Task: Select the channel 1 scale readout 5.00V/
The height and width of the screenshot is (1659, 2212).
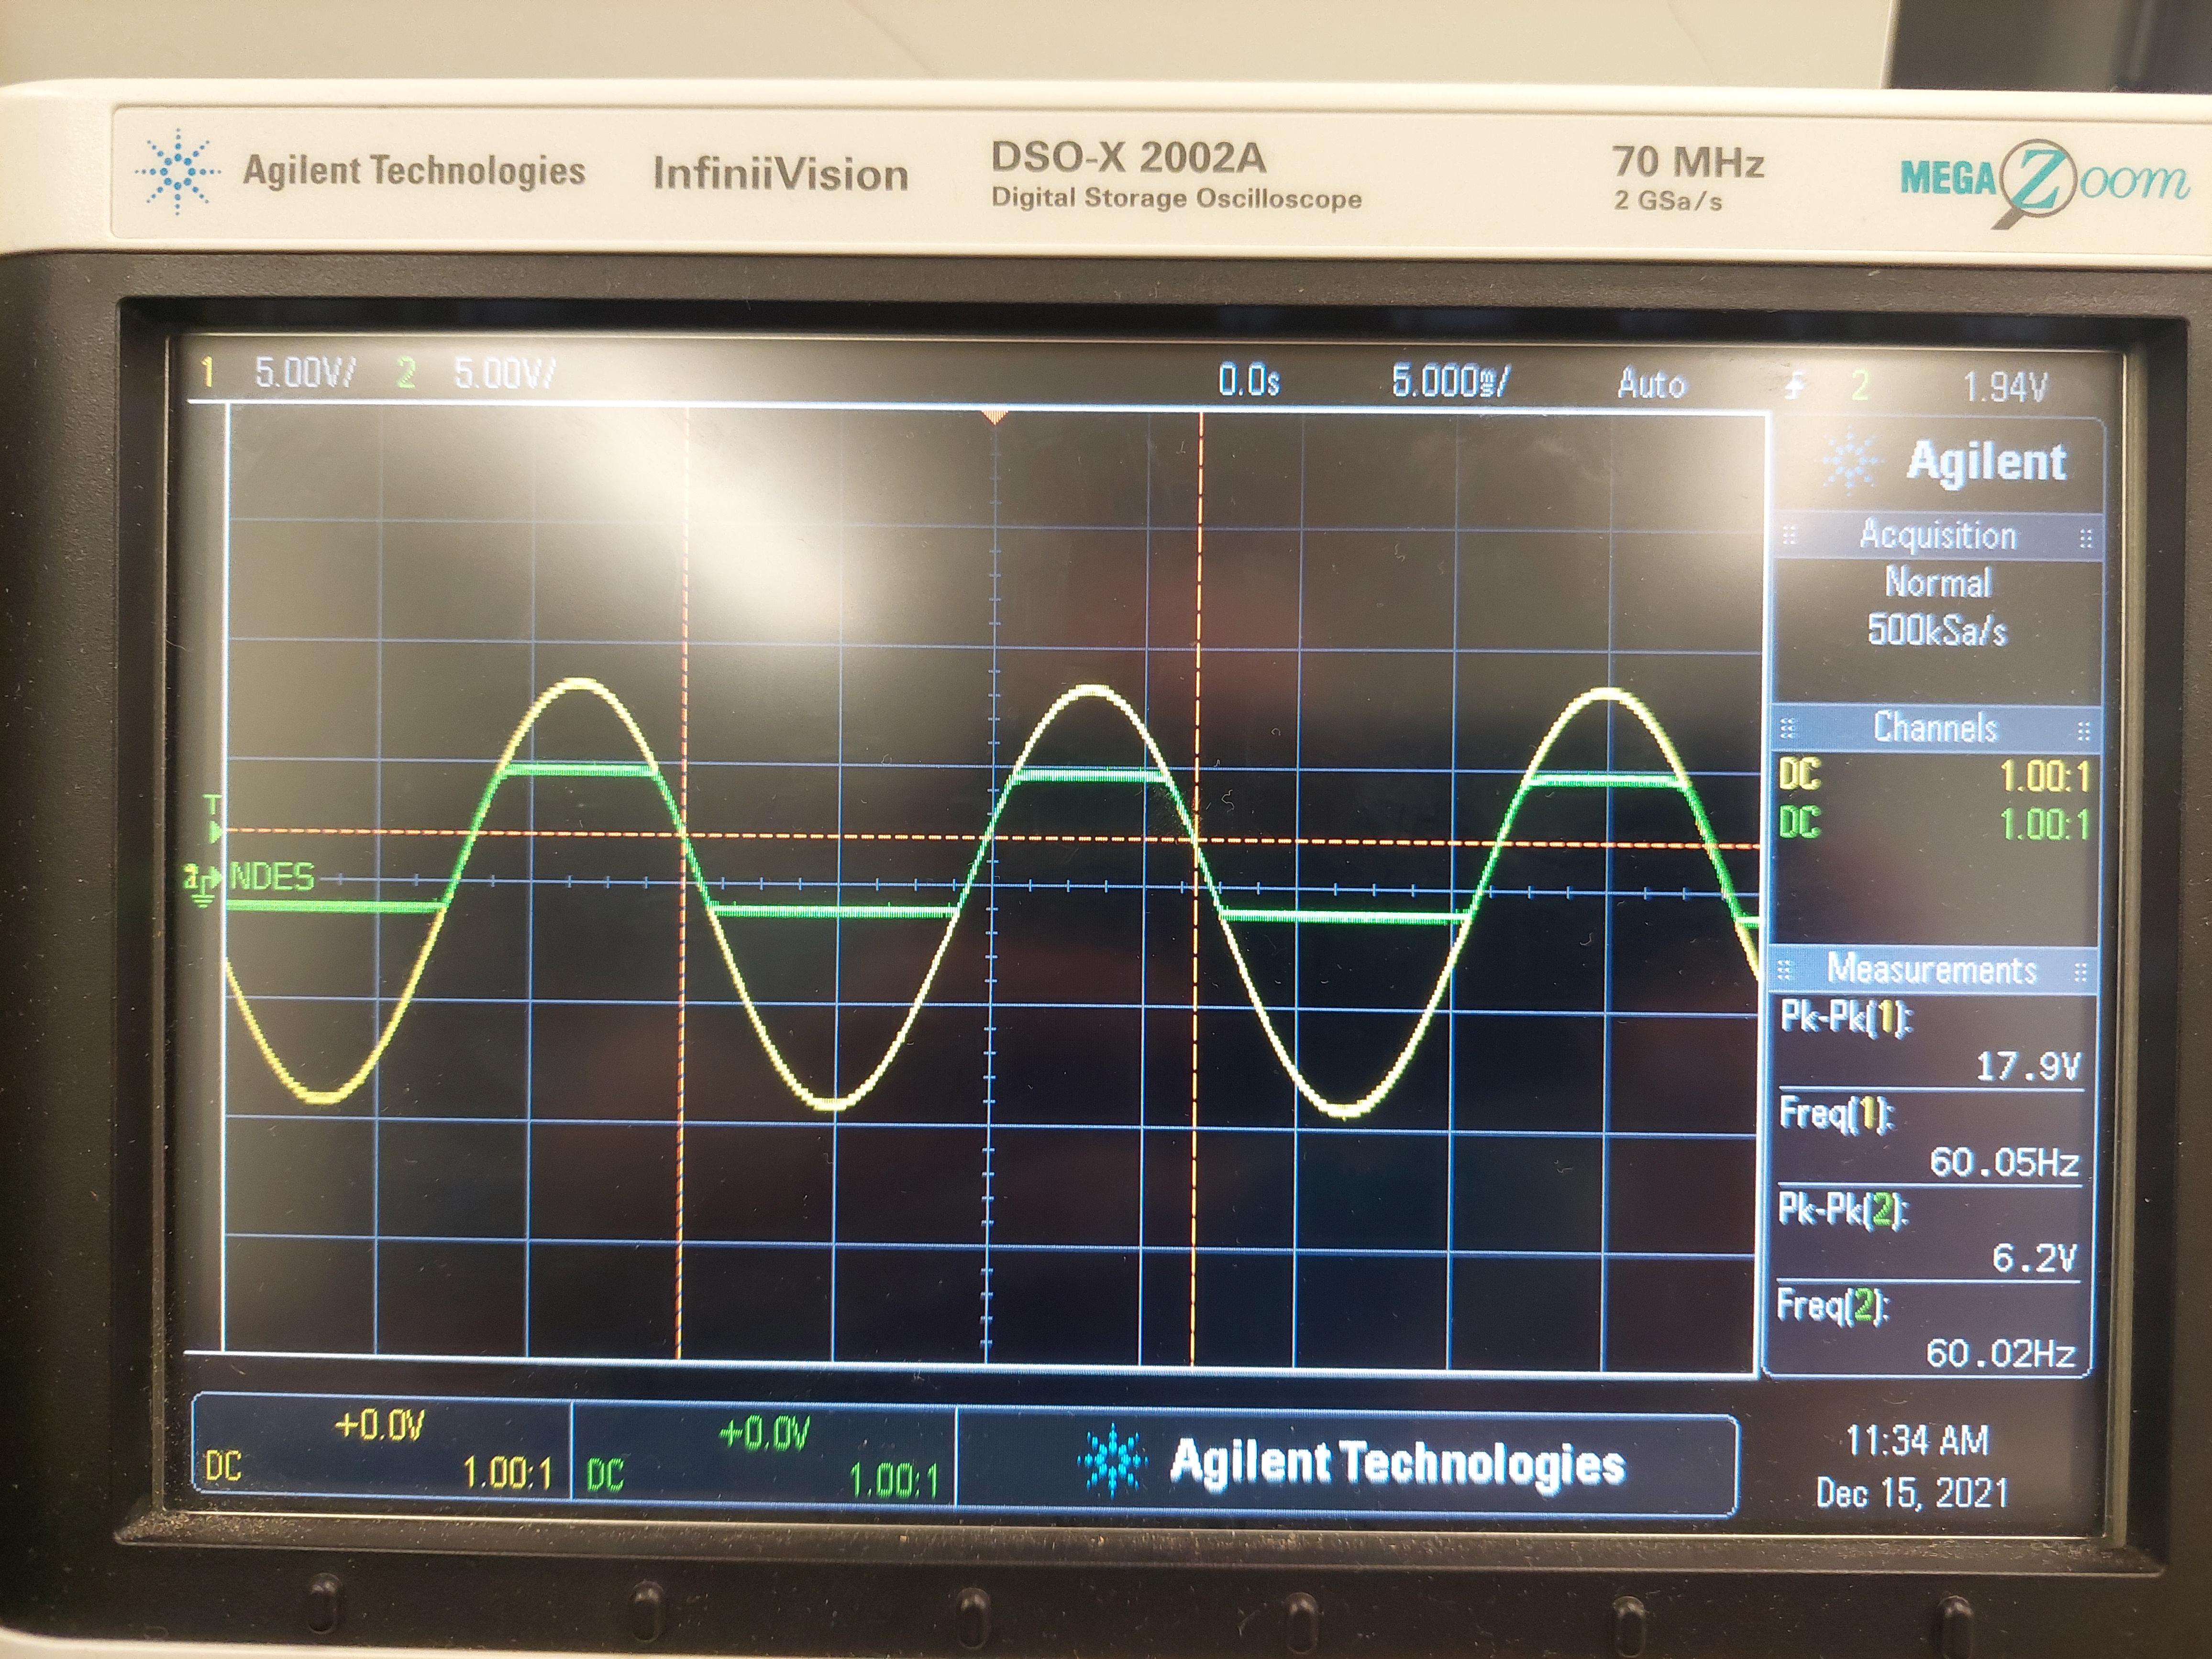Action: [x=305, y=374]
